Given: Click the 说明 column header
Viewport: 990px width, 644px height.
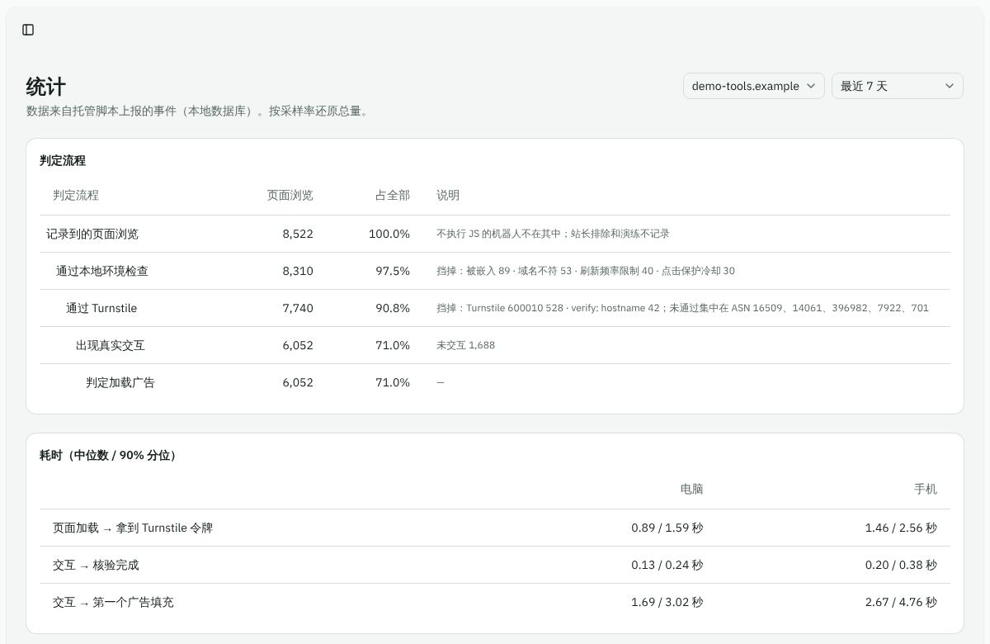Looking at the screenshot, I should (448, 195).
